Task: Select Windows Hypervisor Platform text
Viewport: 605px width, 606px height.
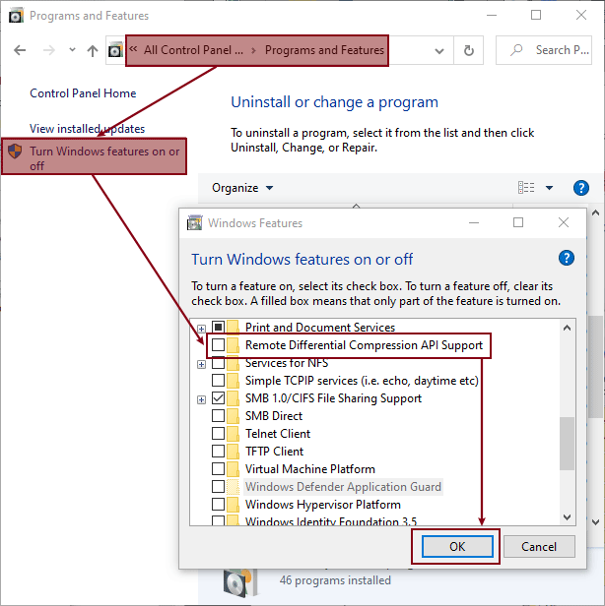Action: [x=323, y=505]
